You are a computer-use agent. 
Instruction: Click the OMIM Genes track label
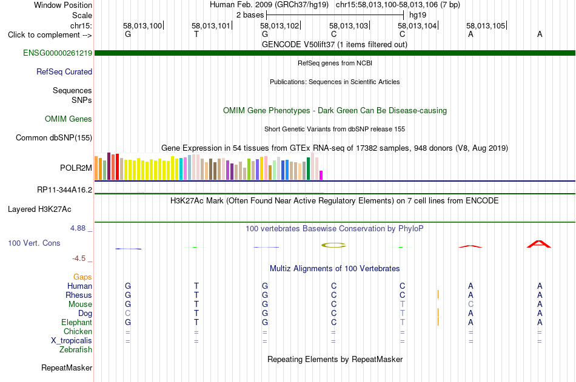click(69, 119)
